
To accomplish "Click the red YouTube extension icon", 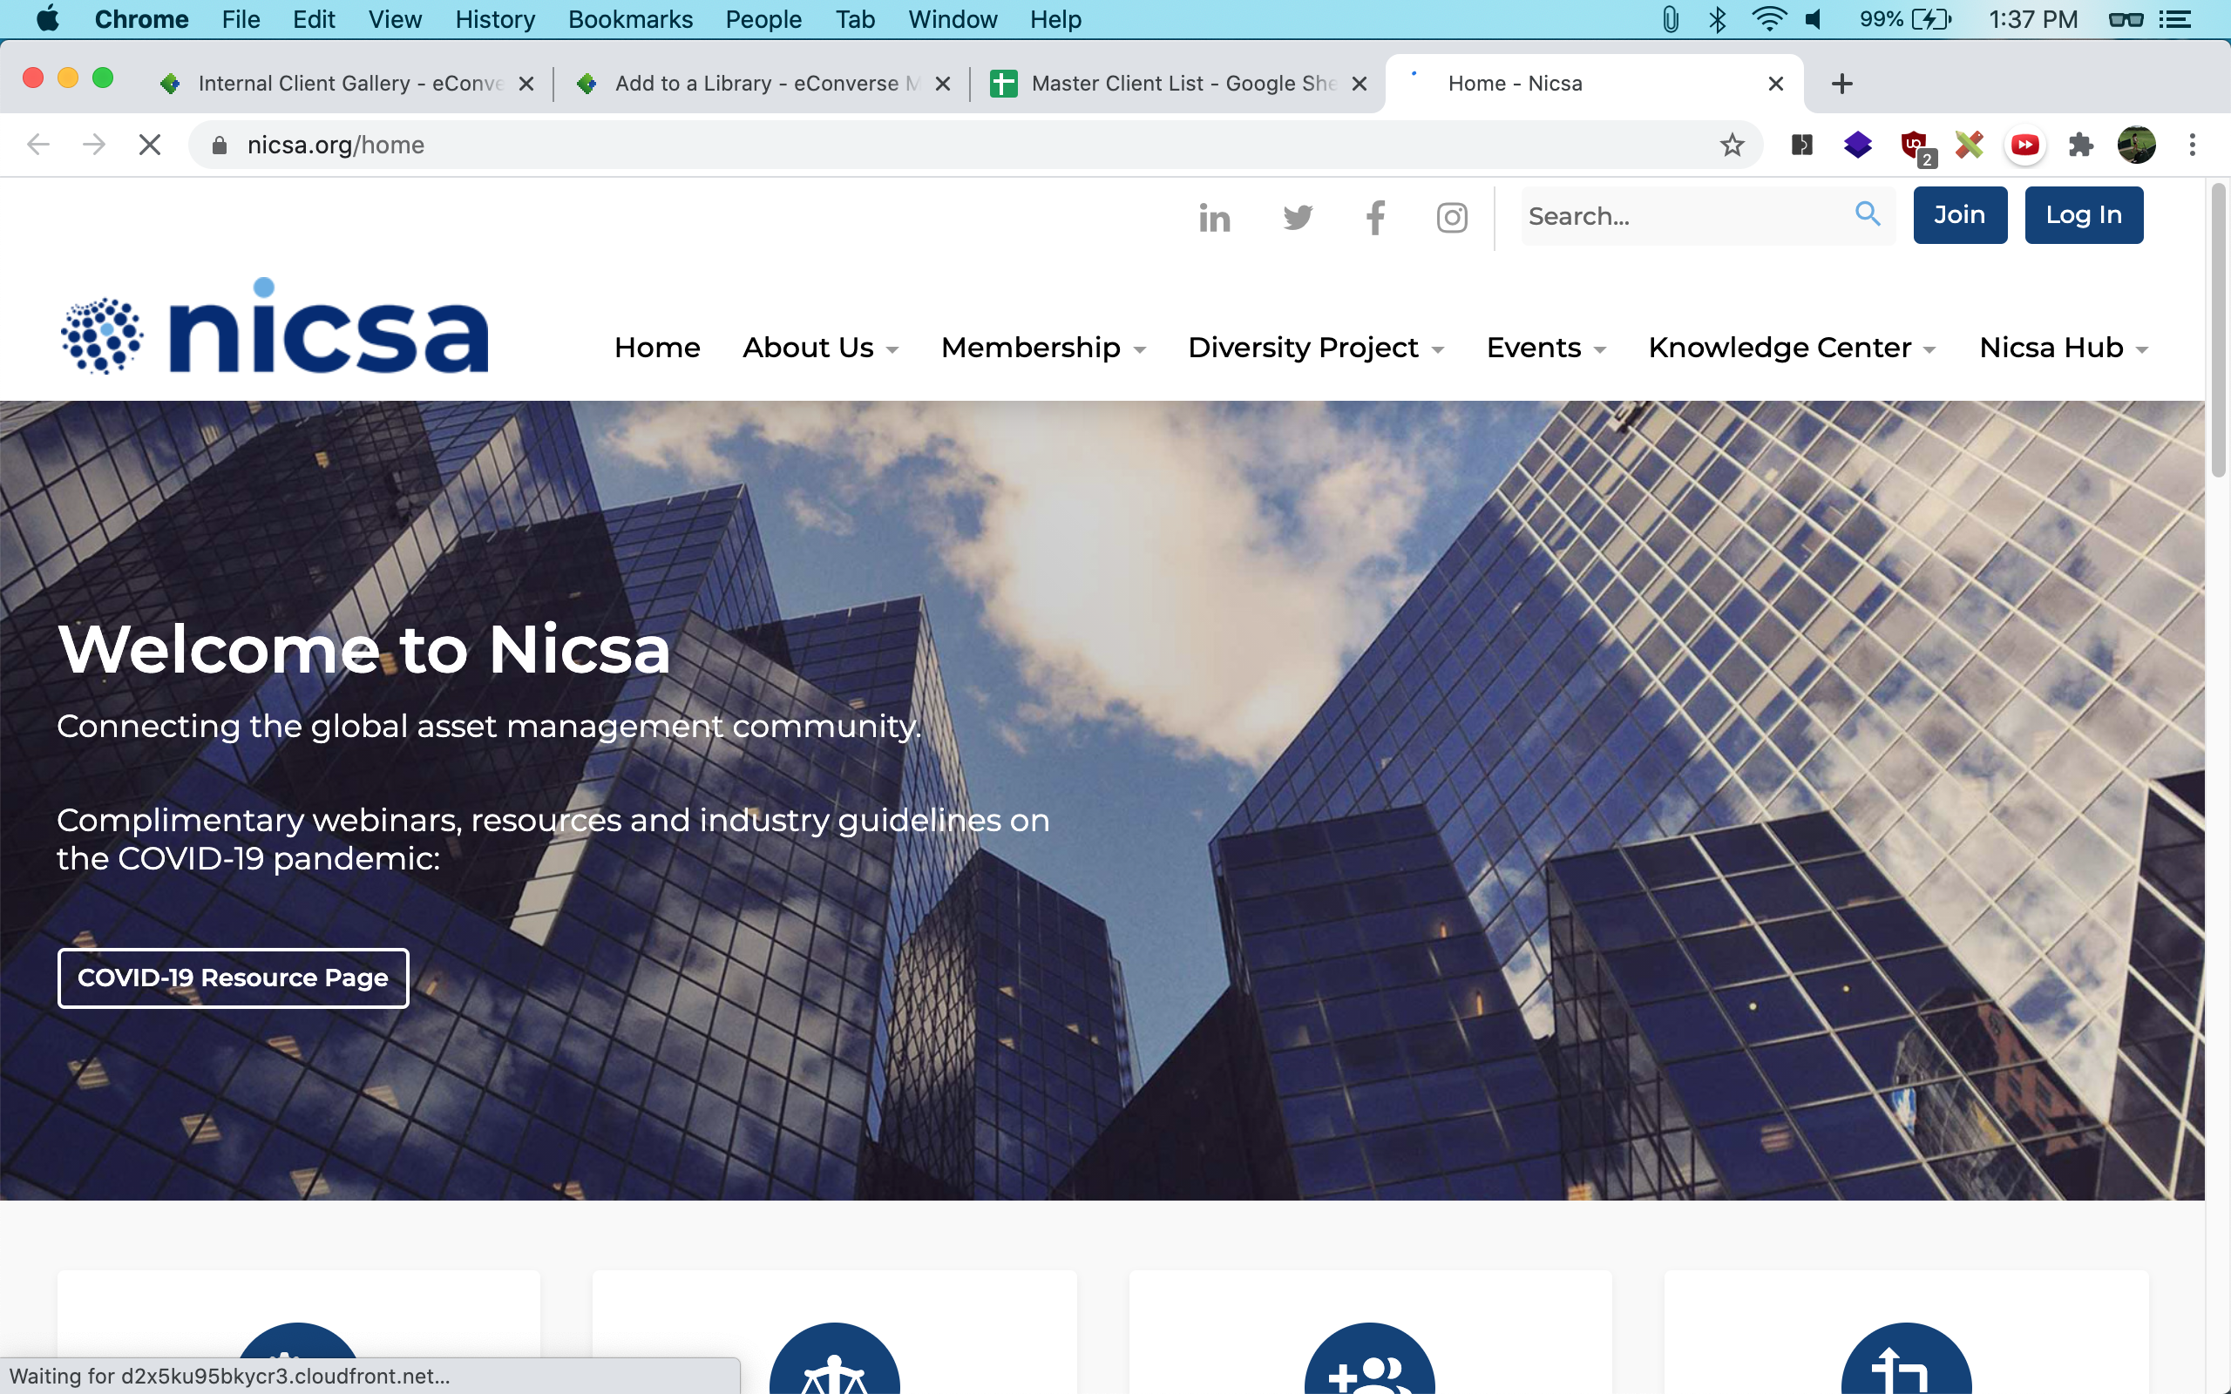I will [x=2024, y=145].
